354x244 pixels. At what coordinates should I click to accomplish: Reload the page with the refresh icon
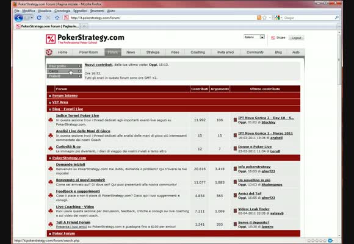(39, 18)
